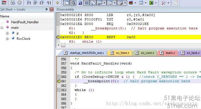Expand the p local variable
The image size is (201, 109).
7,33
